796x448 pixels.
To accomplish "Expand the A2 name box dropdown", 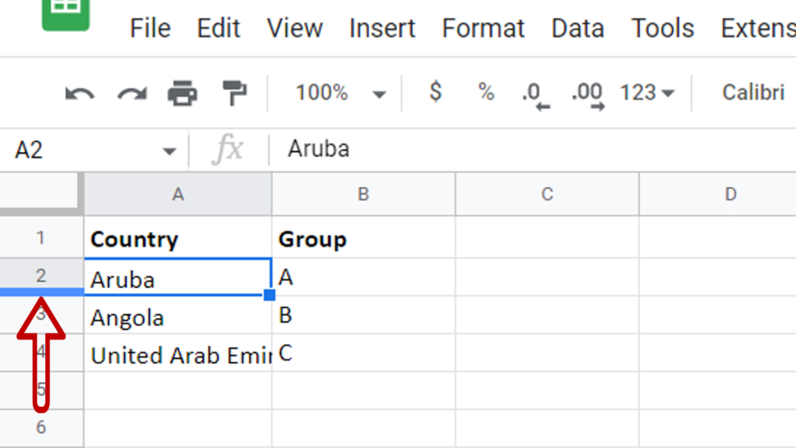I will click(x=169, y=149).
